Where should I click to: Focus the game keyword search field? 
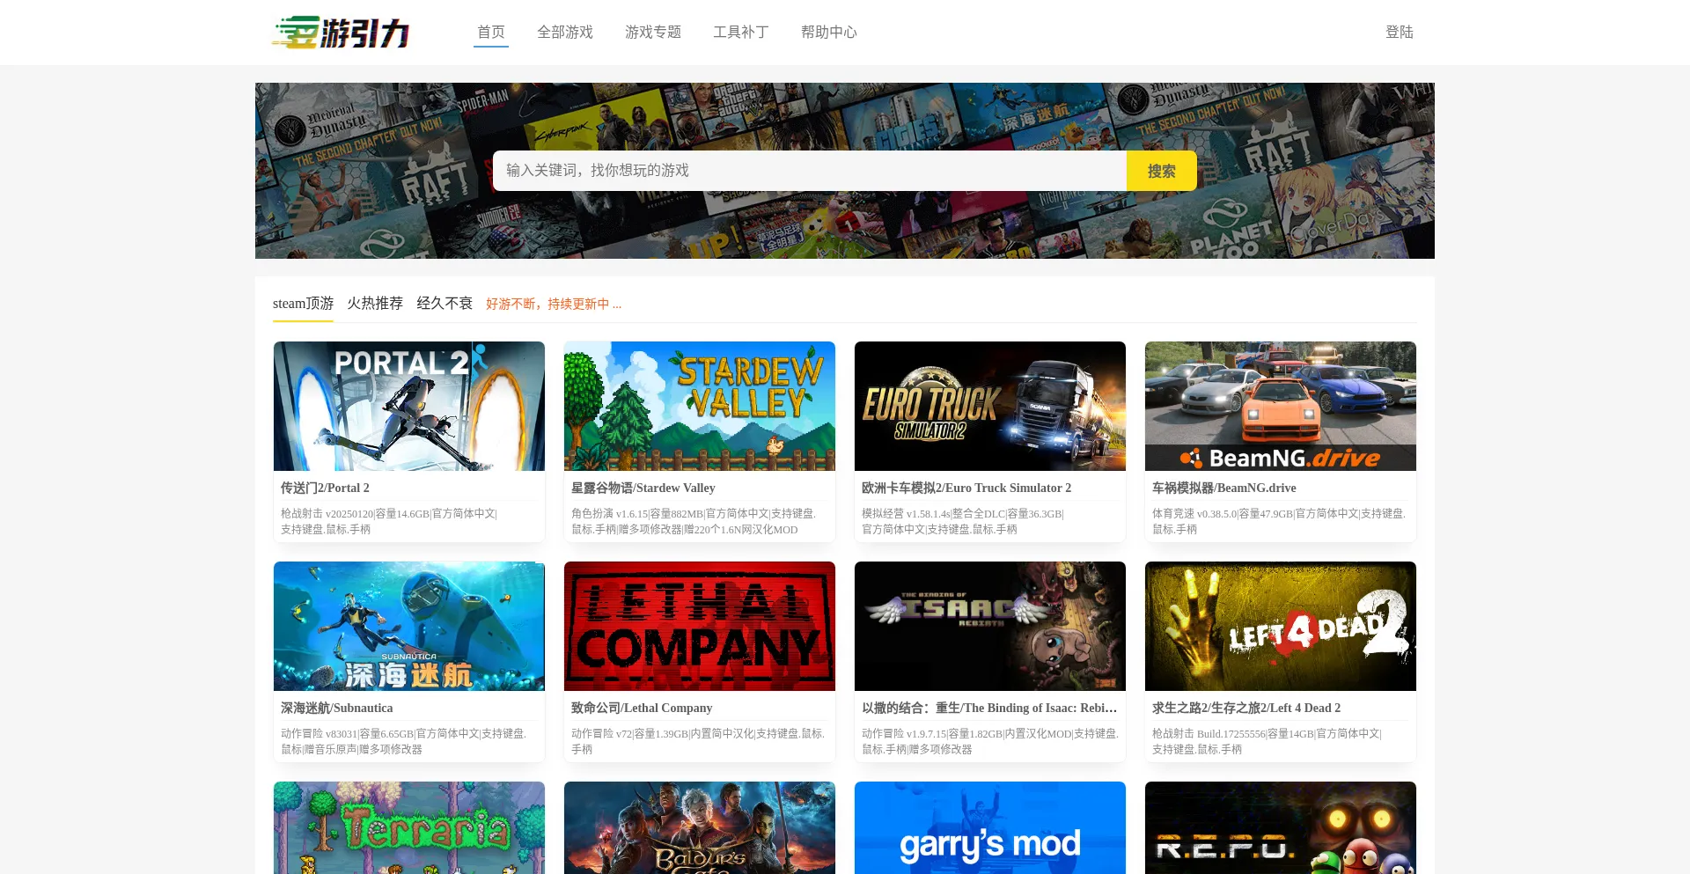(x=810, y=171)
